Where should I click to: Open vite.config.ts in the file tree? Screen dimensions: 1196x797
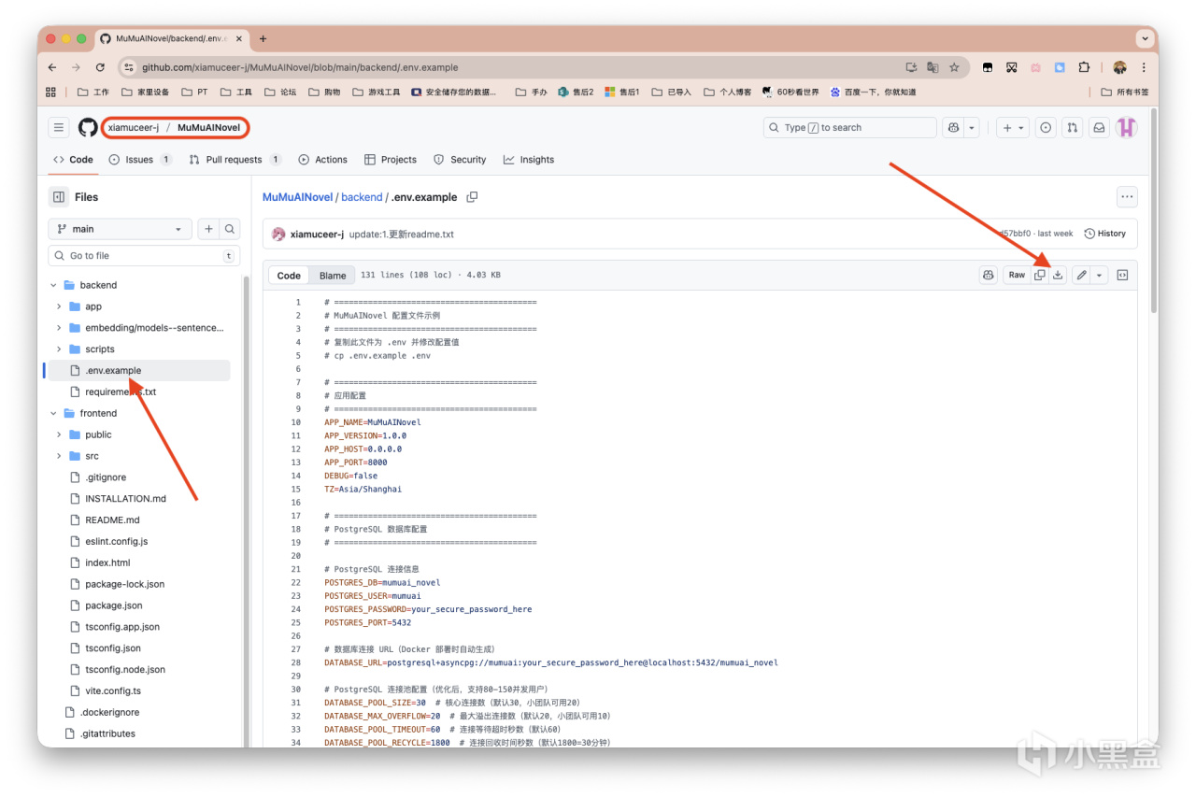pyautogui.click(x=113, y=691)
